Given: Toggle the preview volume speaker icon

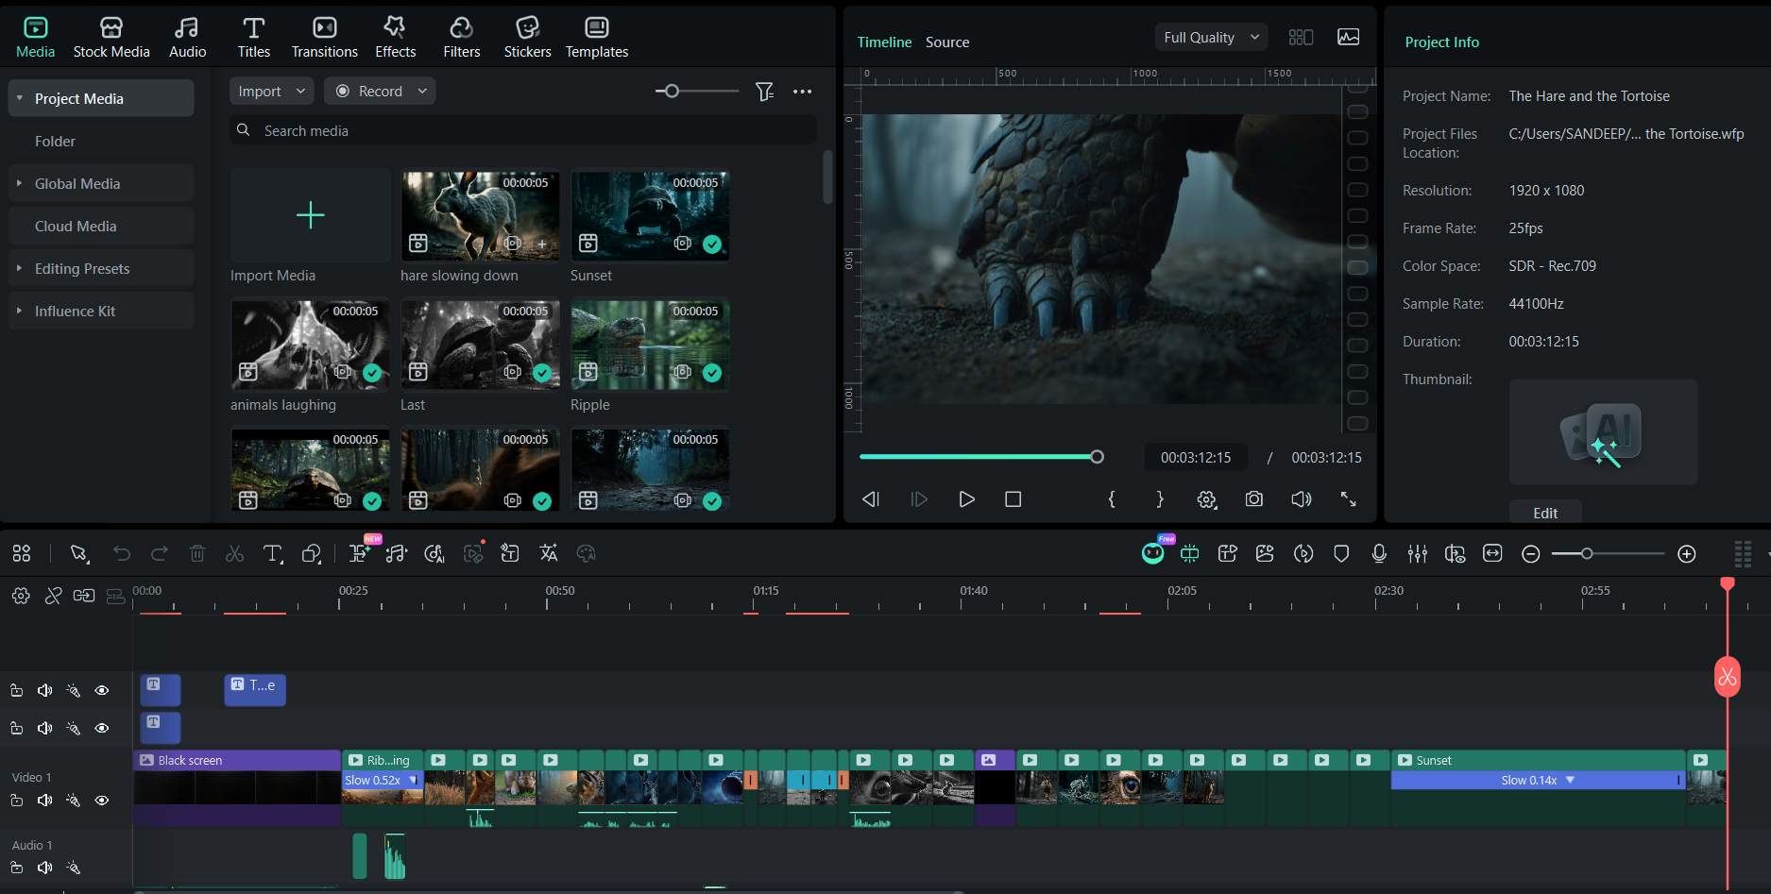Looking at the screenshot, I should tap(1302, 499).
